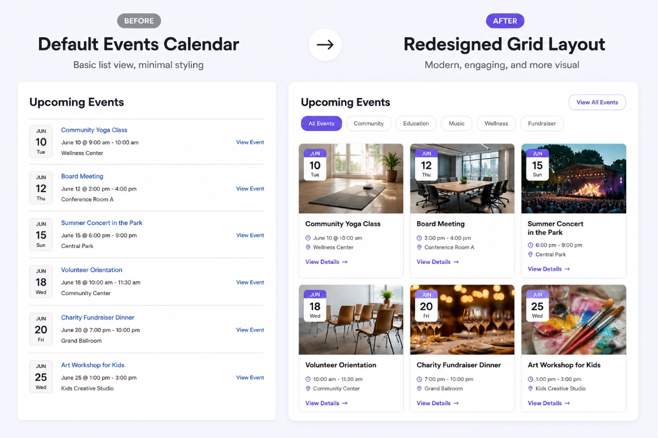The height and width of the screenshot is (438, 658).
Task: Click View Event for Charity Fundraiser Dinner
Action: click(250, 330)
